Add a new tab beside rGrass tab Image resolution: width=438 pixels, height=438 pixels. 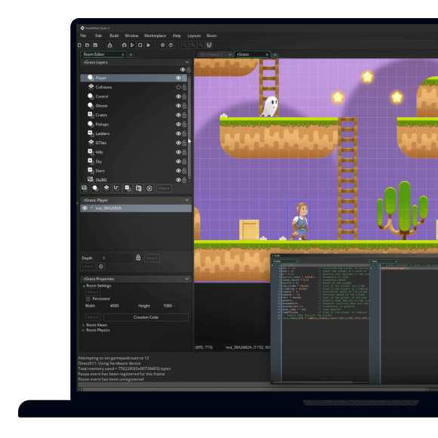[275, 54]
